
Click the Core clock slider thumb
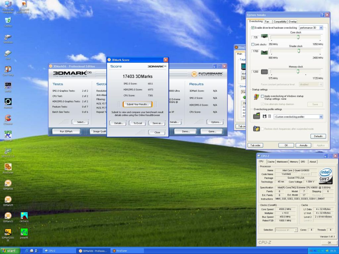298,37
